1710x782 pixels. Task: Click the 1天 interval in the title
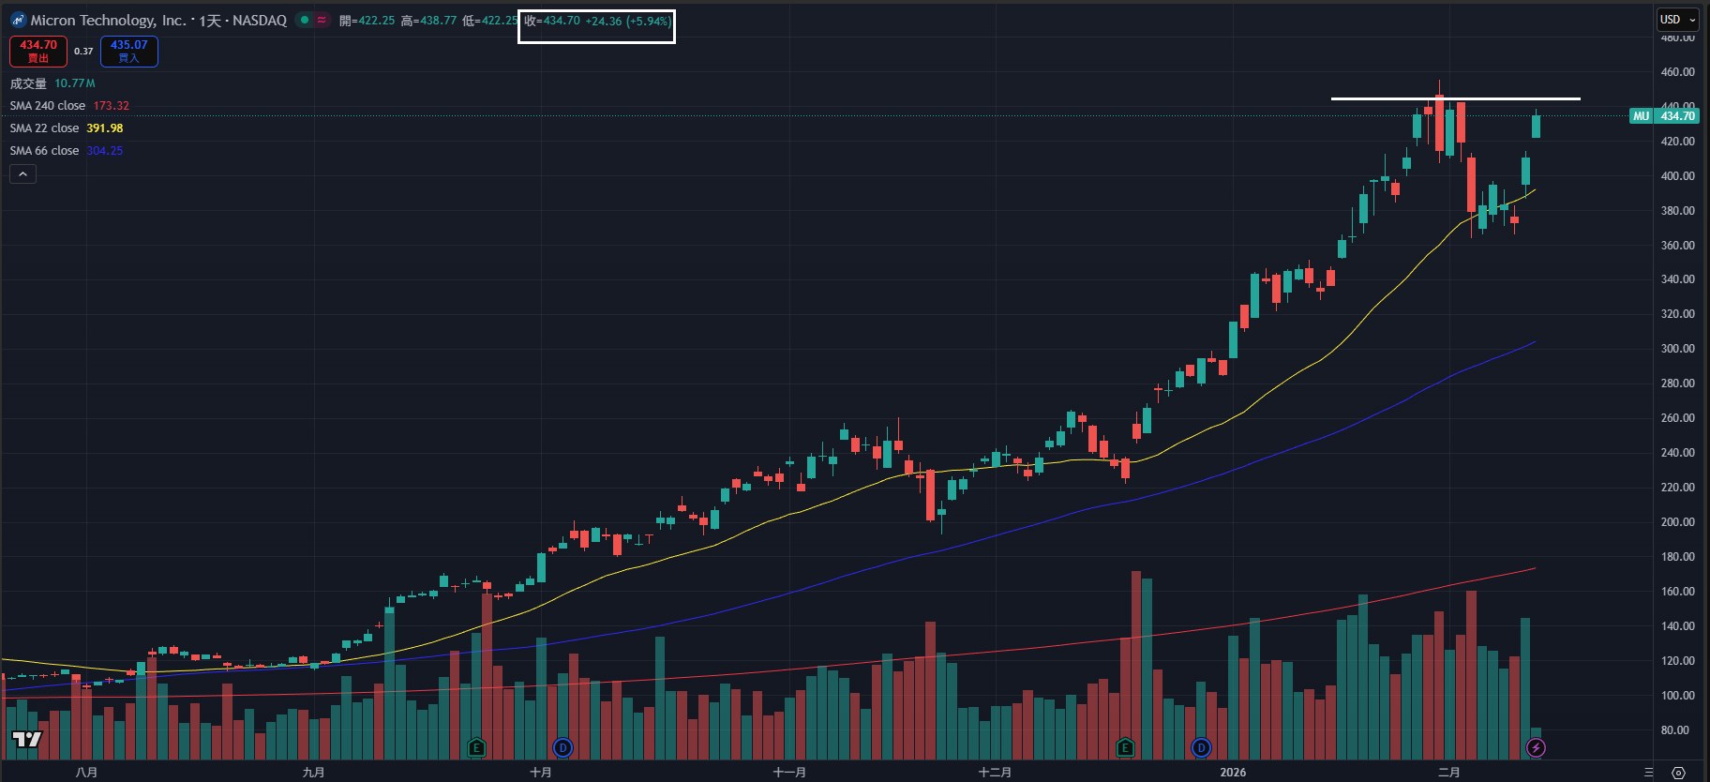[212, 20]
